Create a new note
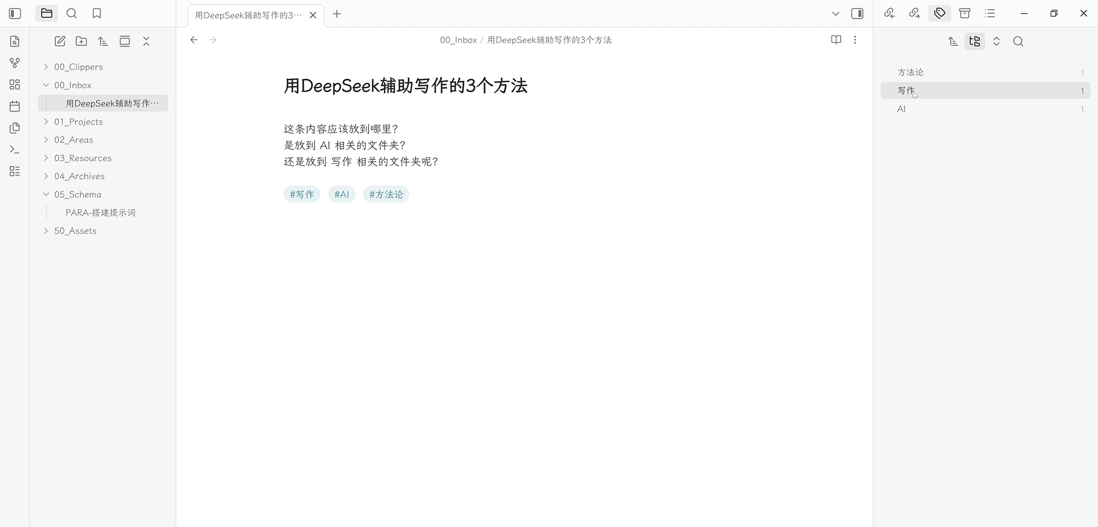 click(x=60, y=41)
